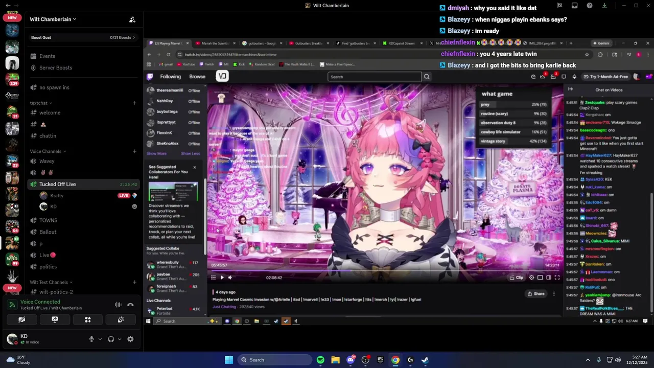Viewport: 654px width, 368px height.
Task: Select the Tucked Off Live voice channel
Action: pyautogui.click(x=84, y=184)
